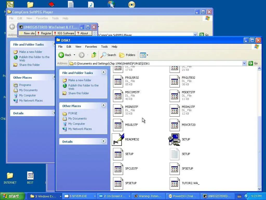Open the Help menu in DISK1
Image resolution: width=266 pixels, height=200 pixels.
(114, 47)
